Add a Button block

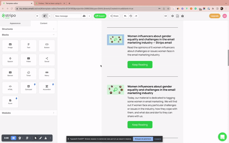click(x=47, y=46)
